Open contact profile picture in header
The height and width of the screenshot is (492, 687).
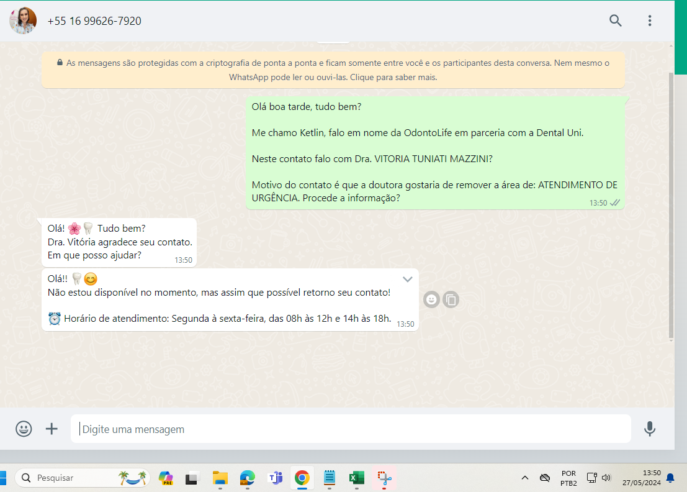pos(23,20)
